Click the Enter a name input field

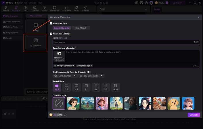click(x=126, y=42)
